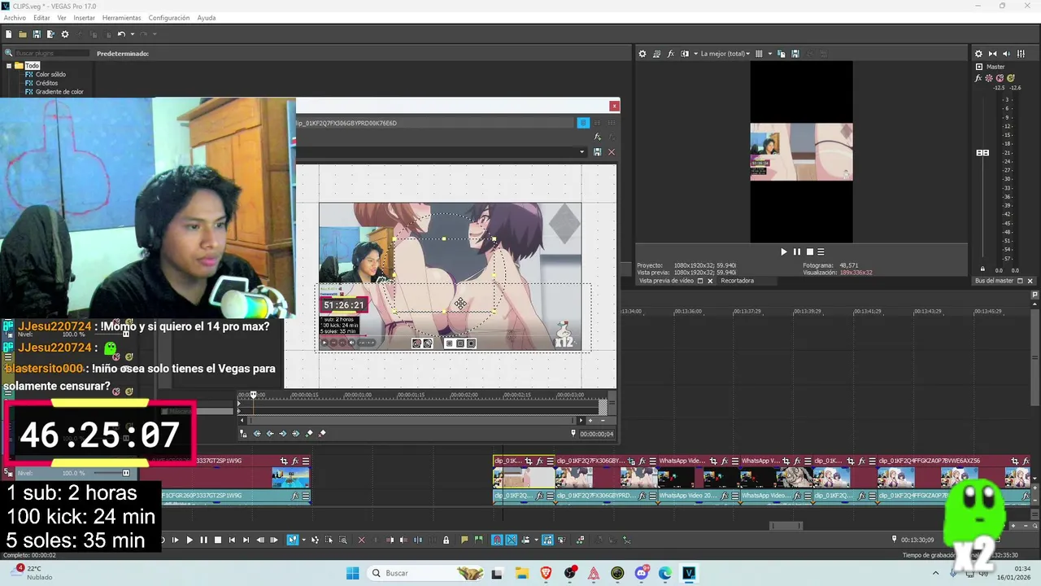Open the Editar menu
Screen dimensions: 1041x586
pyautogui.click(x=41, y=18)
